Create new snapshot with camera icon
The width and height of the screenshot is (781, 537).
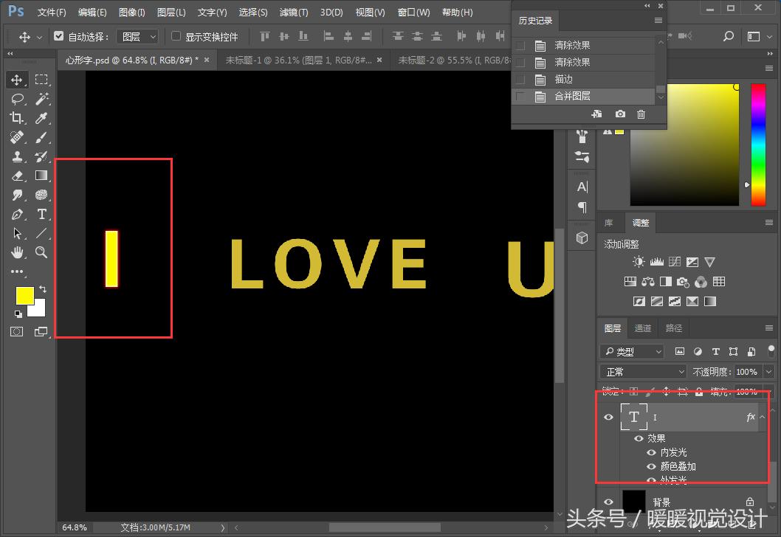(620, 114)
